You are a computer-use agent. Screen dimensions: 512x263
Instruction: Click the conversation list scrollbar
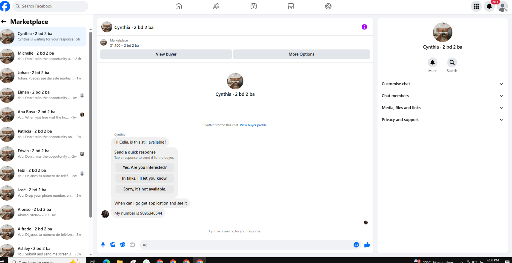[x=91, y=124]
